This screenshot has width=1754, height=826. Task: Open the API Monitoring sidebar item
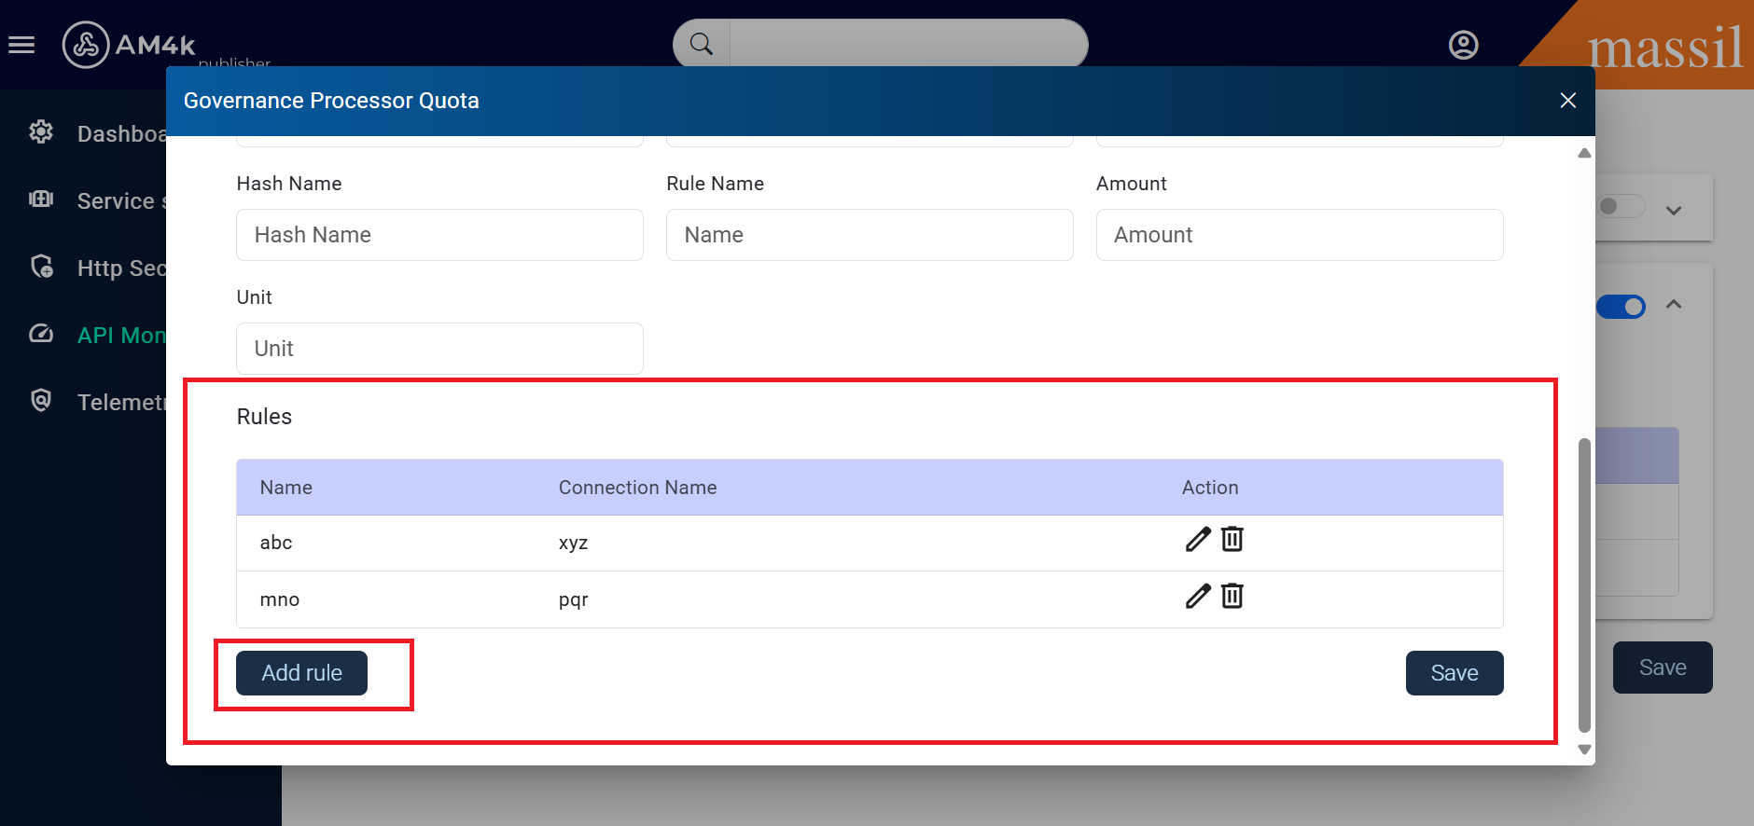click(121, 336)
